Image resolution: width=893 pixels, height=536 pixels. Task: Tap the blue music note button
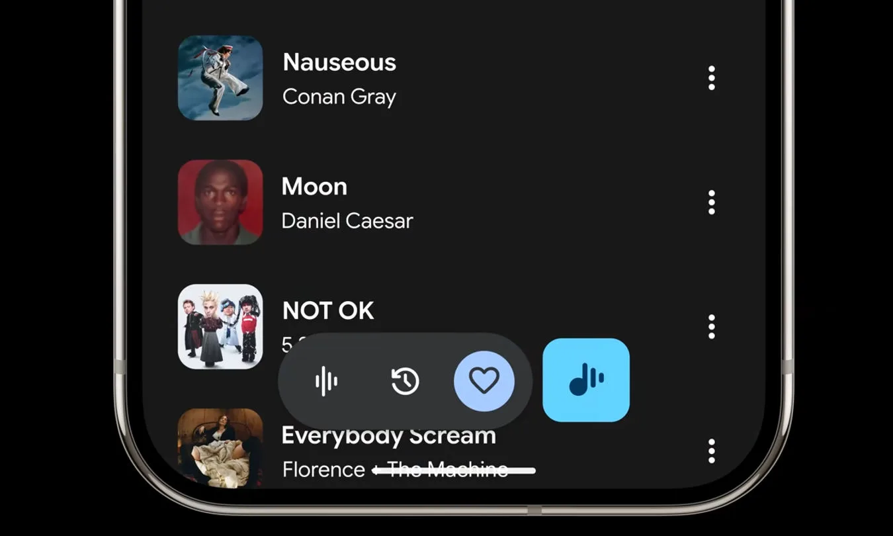(x=586, y=380)
